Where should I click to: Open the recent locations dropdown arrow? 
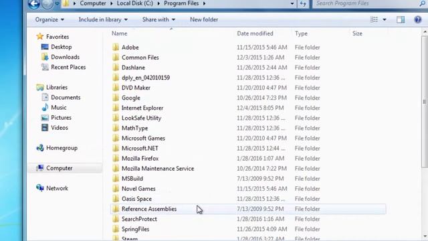pyautogui.click(x=57, y=3)
